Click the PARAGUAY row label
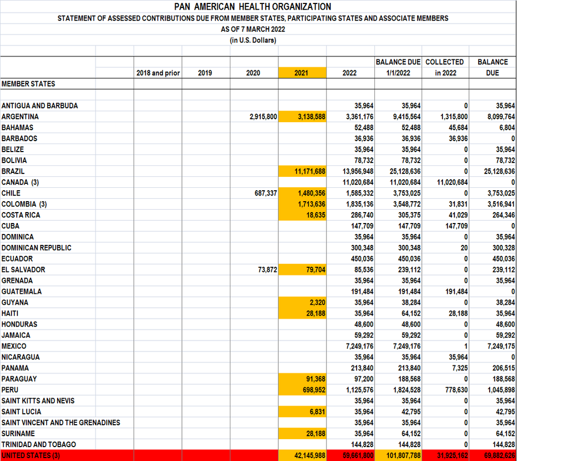The image size is (572, 461). [x=19, y=380]
